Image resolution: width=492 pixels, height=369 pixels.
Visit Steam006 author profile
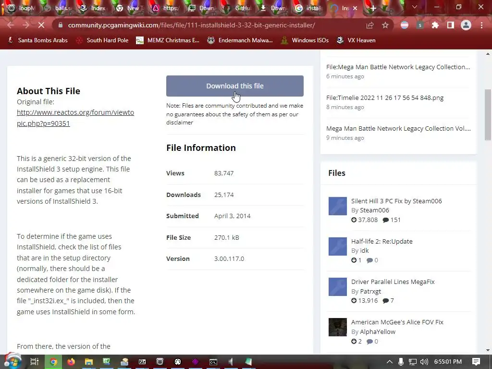point(374,210)
